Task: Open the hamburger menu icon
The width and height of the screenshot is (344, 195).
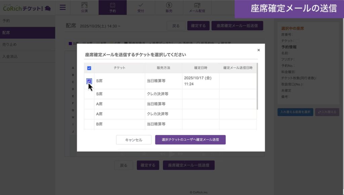Action: tap(63, 7)
